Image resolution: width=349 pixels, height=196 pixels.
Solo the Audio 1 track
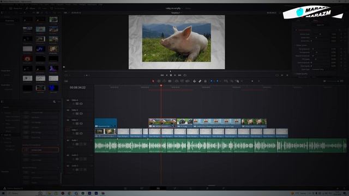click(81, 144)
